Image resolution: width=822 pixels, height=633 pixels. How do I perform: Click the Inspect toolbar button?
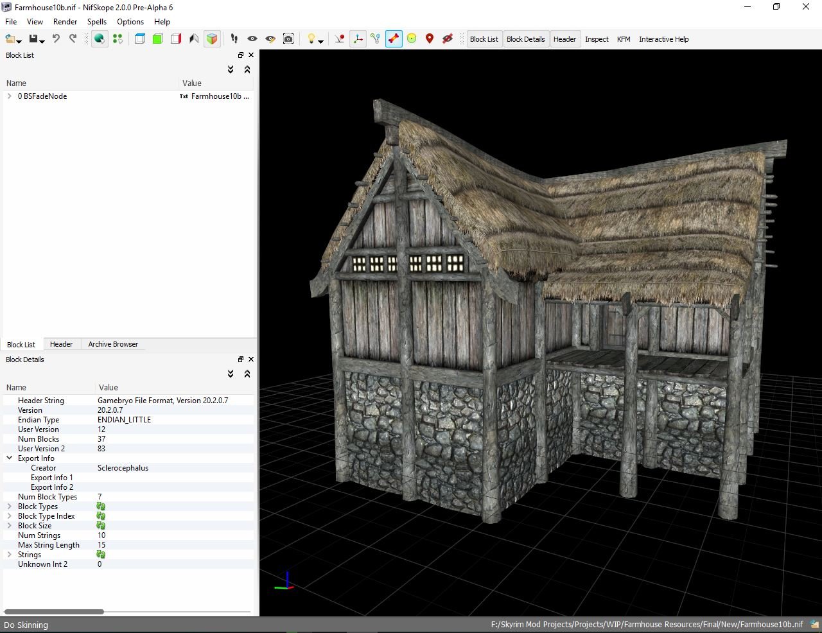[x=597, y=39]
